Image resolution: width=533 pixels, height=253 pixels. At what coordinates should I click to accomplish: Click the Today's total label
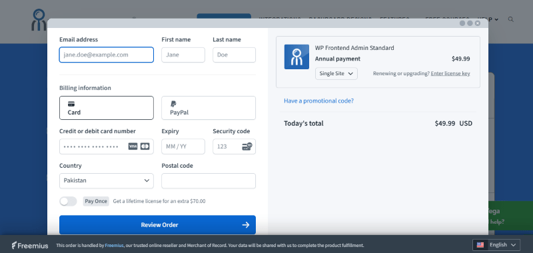pyautogui.click(x=304, y=123)
